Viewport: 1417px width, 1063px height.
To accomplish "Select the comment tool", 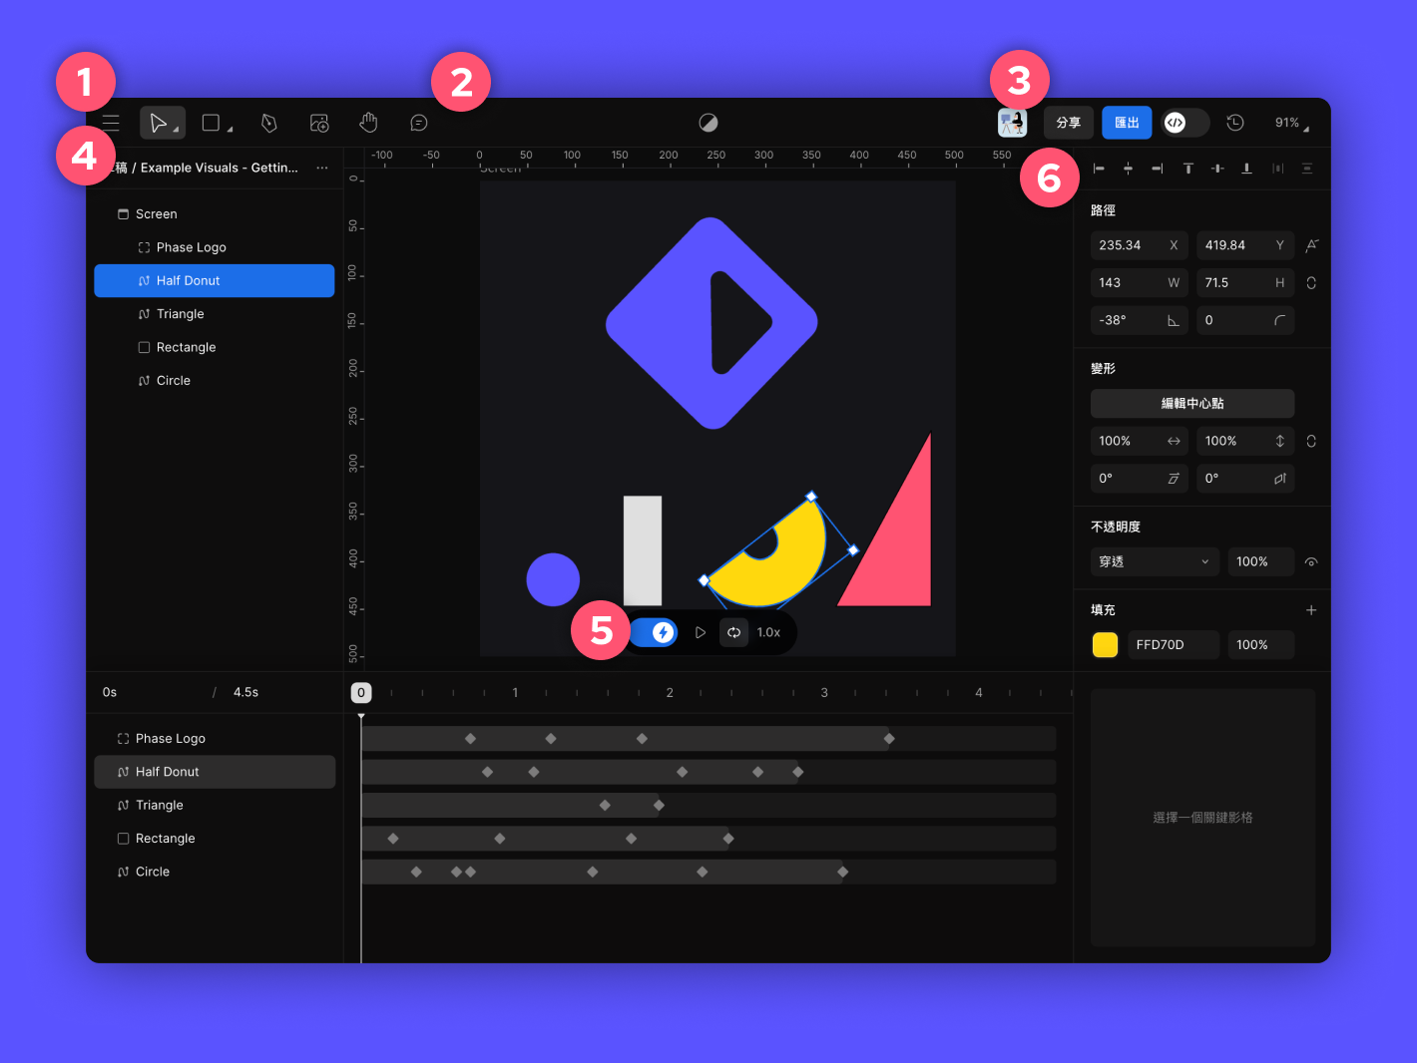I will [x=419, y=123].
